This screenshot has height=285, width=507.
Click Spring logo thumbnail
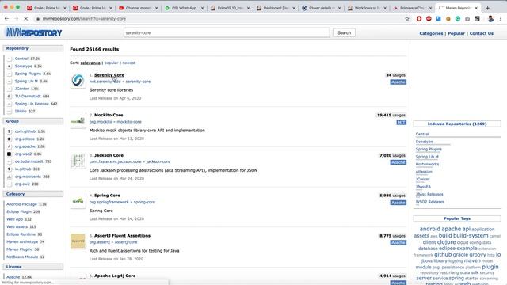78,201
